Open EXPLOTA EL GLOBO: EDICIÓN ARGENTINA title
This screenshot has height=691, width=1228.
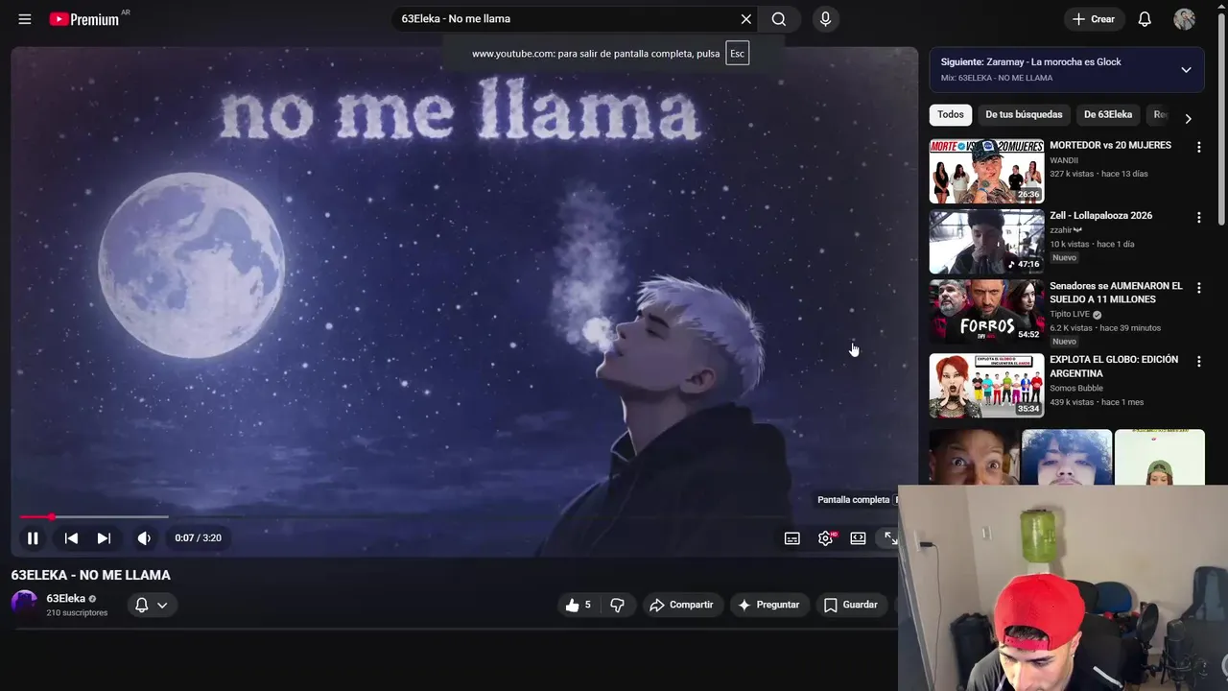1114,366
